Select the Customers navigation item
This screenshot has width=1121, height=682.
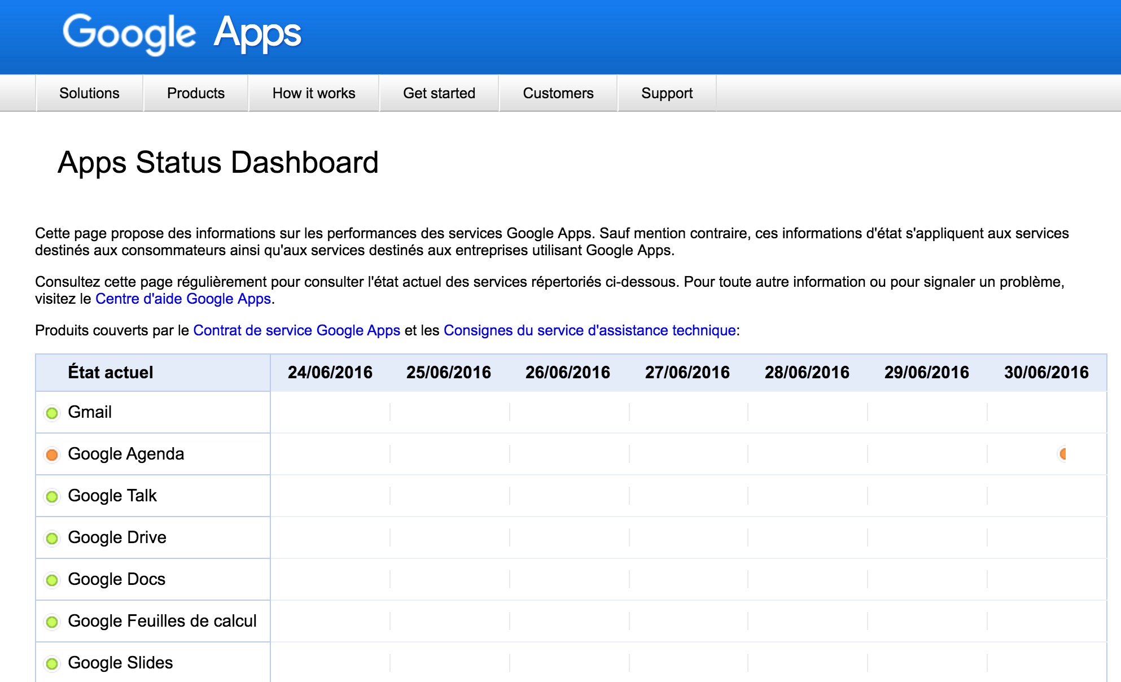click(558, 93)
